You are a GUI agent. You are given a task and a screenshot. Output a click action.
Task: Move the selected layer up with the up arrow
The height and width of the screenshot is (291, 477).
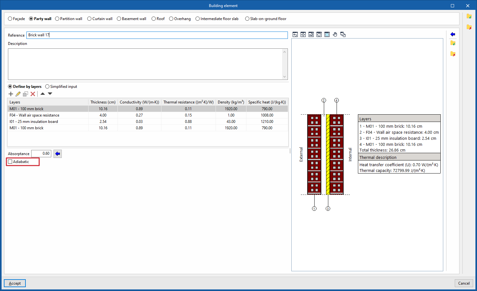pyautogui.click(x=43, y=94)
